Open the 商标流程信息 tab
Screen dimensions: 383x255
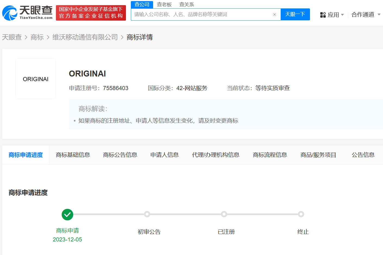pyautogui.click(x=270, y=155)
